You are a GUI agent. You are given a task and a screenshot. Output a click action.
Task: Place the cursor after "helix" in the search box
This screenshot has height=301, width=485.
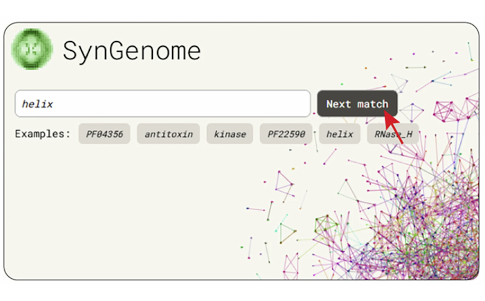[x=56, y=104]
